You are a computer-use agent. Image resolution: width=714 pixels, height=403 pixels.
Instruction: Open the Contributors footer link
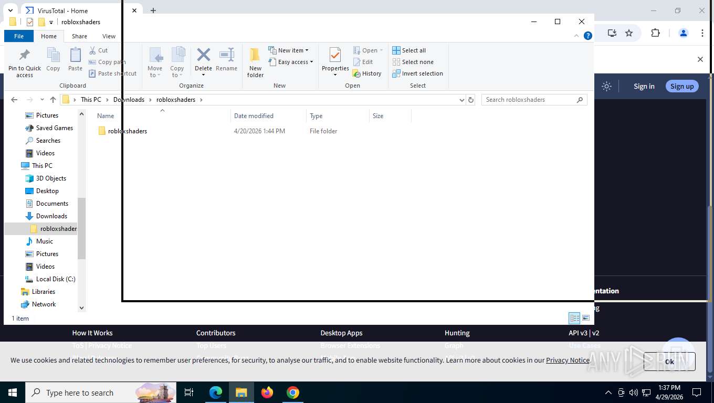pyautogui.click(x=216, y=333)
